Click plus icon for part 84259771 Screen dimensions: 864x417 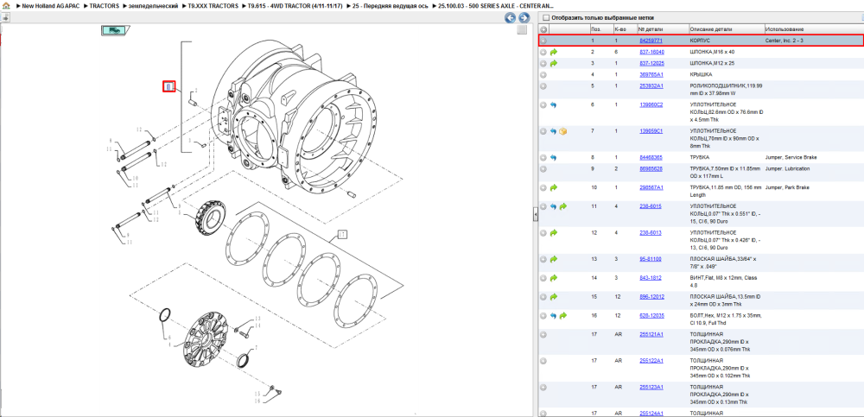coord(543,41)
